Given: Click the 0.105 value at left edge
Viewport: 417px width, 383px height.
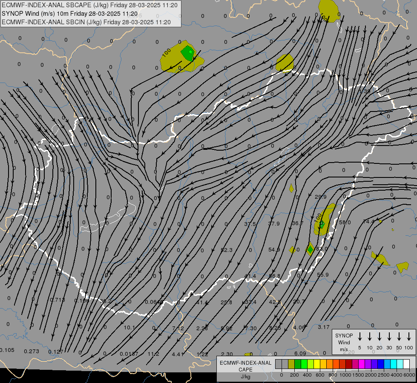Looking at the screenshot, I should tap(7, 350).
